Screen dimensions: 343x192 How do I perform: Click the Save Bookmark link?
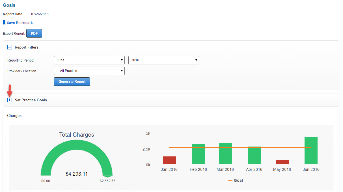20,23
